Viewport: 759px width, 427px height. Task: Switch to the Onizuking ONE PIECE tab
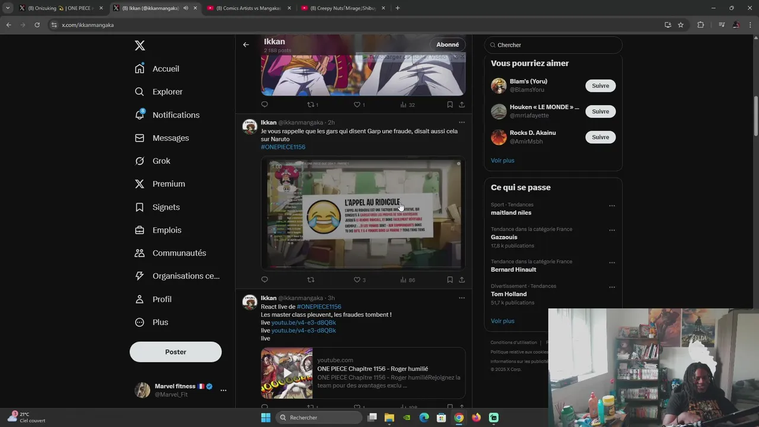(60, 8)
